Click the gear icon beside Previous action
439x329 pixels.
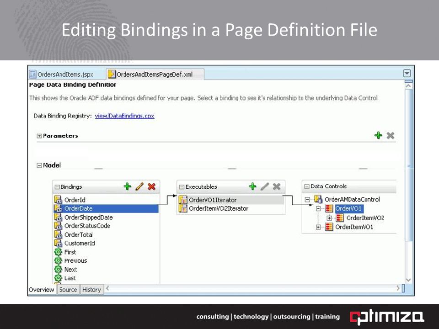58,261
